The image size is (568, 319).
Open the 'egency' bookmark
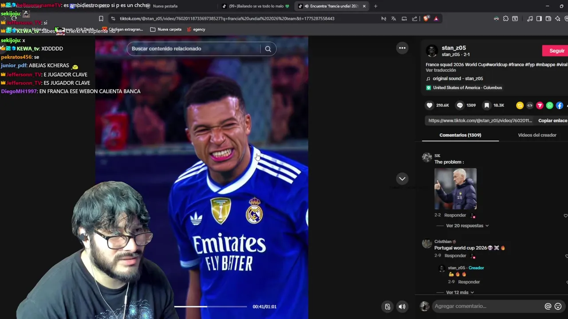pyautogui.click(x=196, y=29)
